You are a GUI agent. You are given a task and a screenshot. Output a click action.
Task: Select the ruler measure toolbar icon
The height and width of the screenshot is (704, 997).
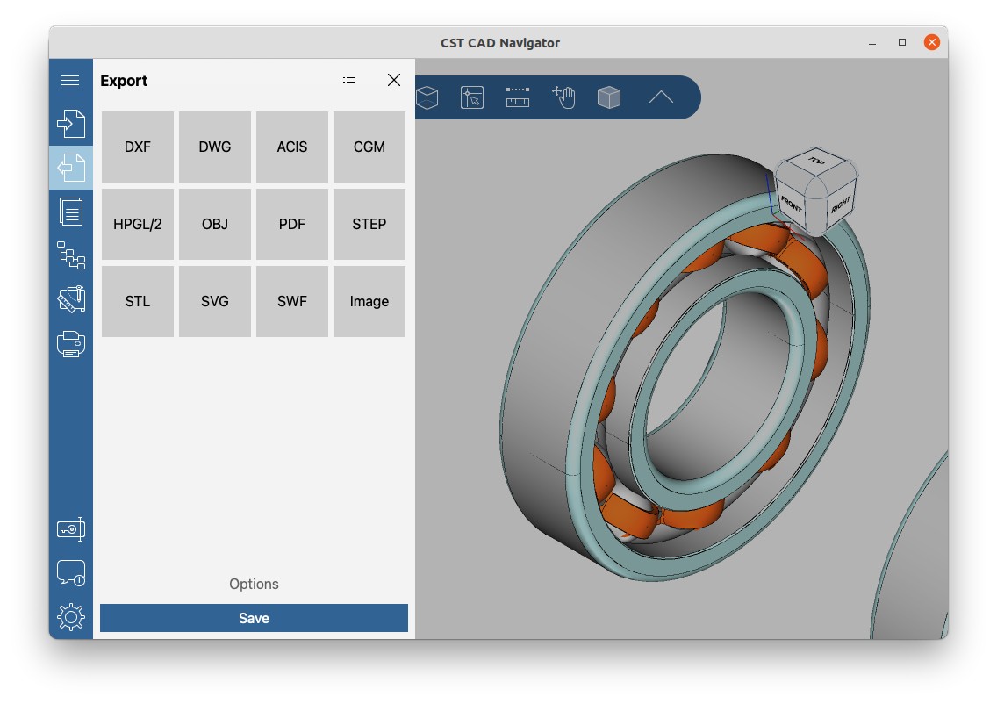coord(518,97)
